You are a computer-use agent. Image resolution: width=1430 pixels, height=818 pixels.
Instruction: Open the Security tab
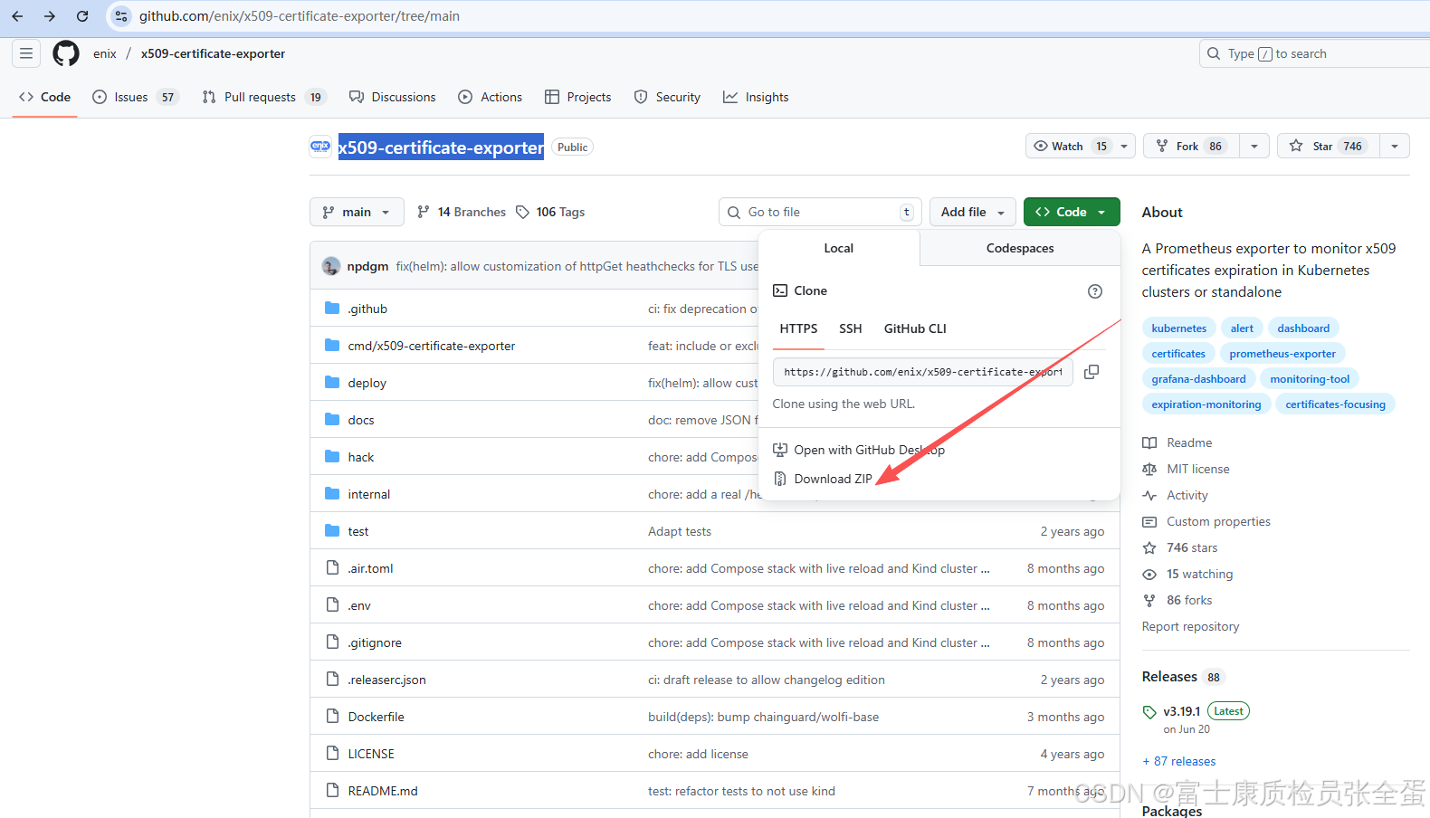[x=667, y=97]
